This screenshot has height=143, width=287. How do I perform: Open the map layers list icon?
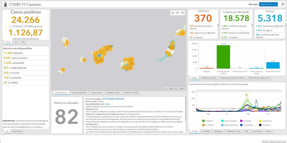pyautogui.click(x=183, y=13)
